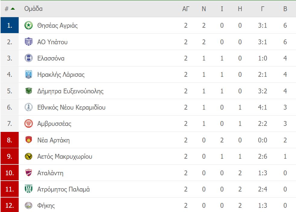Image resolution: width=296 pixels, height=212 pixels.
Task: Click the Αετός Μακρυχωρίου eagle crest icon
Action: (29, 156)
